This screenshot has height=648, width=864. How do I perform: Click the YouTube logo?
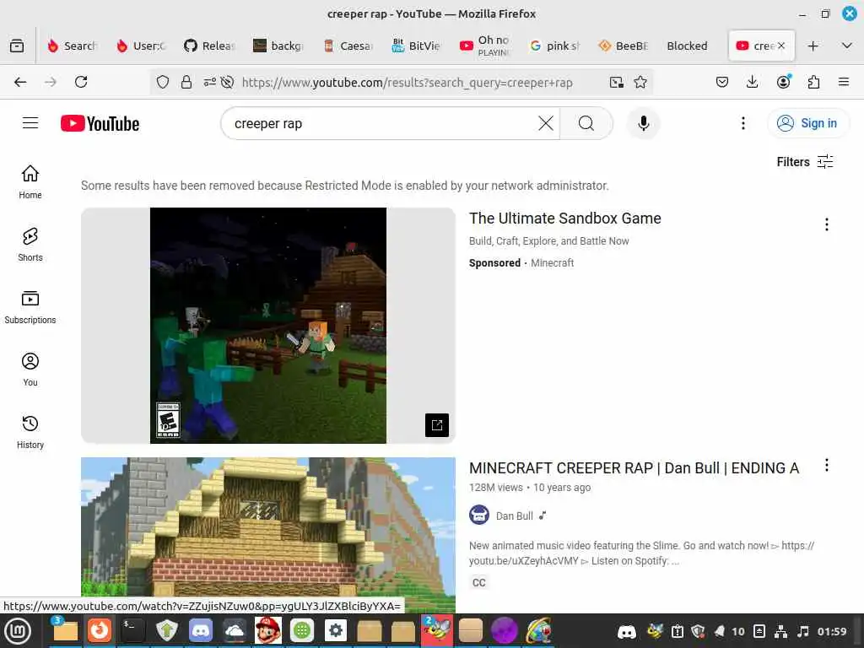[x=100, y=123]
